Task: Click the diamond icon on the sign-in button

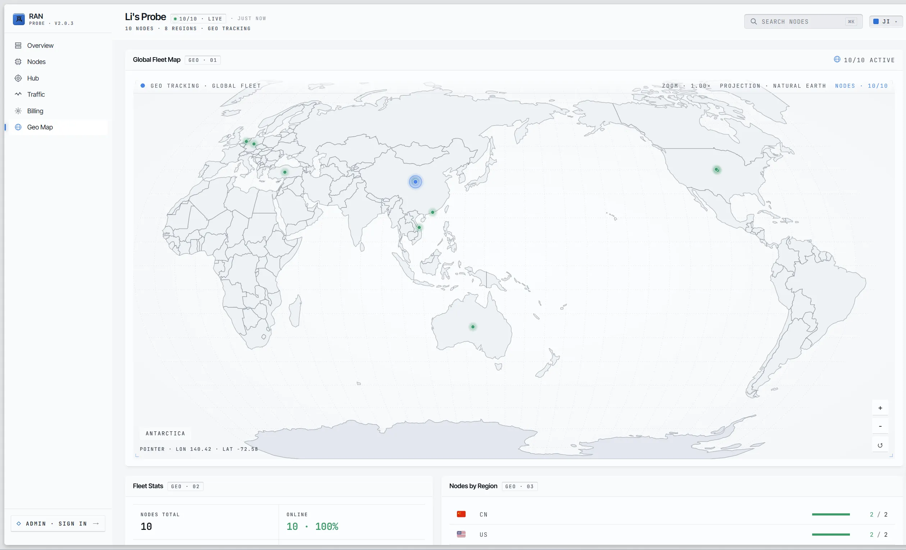Action: (19, 524)
